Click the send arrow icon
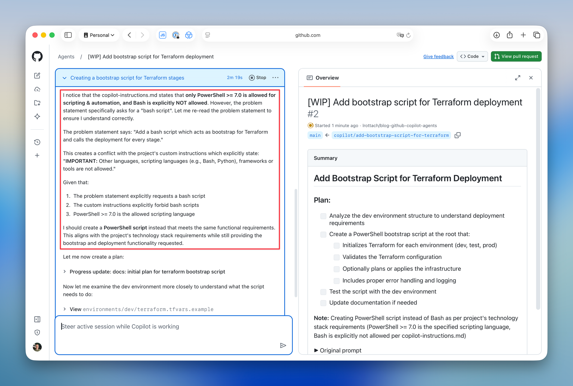Image resolution: width=573 pixels, height=386 pixels. 283,345
